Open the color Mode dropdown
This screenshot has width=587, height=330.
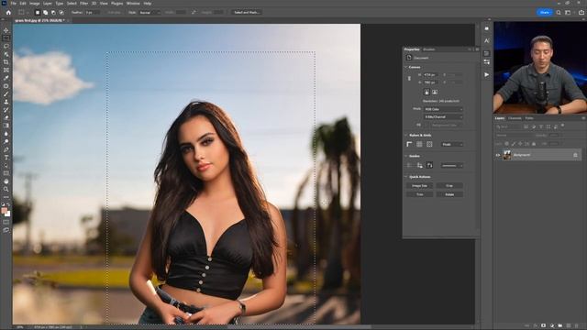(443, 109)
